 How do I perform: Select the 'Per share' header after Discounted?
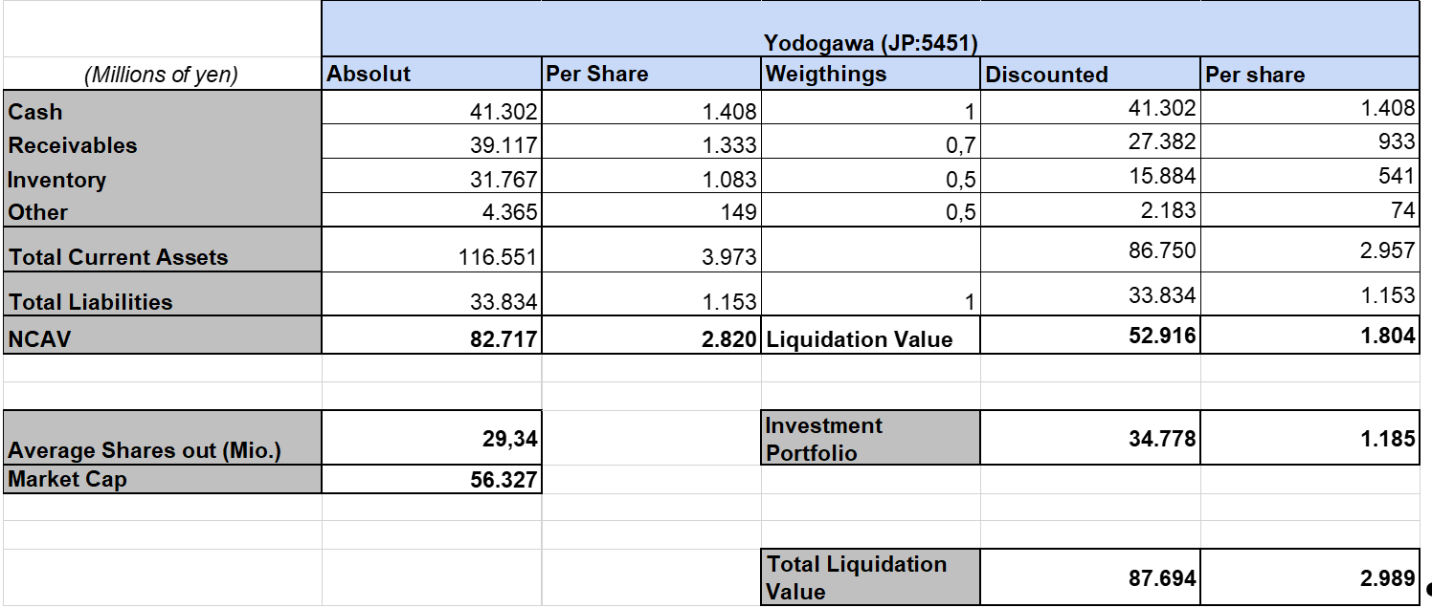1310,75
